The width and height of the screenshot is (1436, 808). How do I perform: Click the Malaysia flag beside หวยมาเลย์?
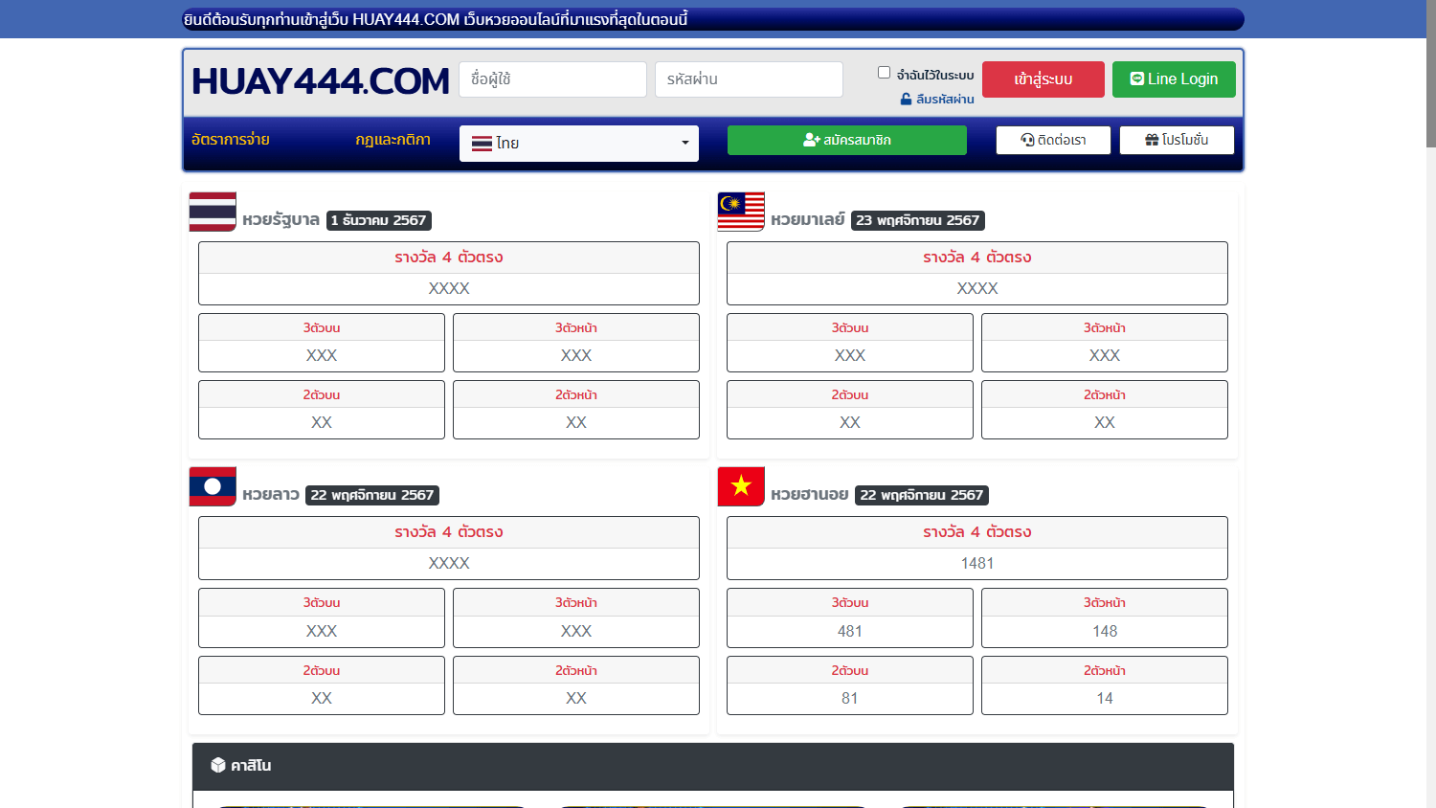[741, 212]
